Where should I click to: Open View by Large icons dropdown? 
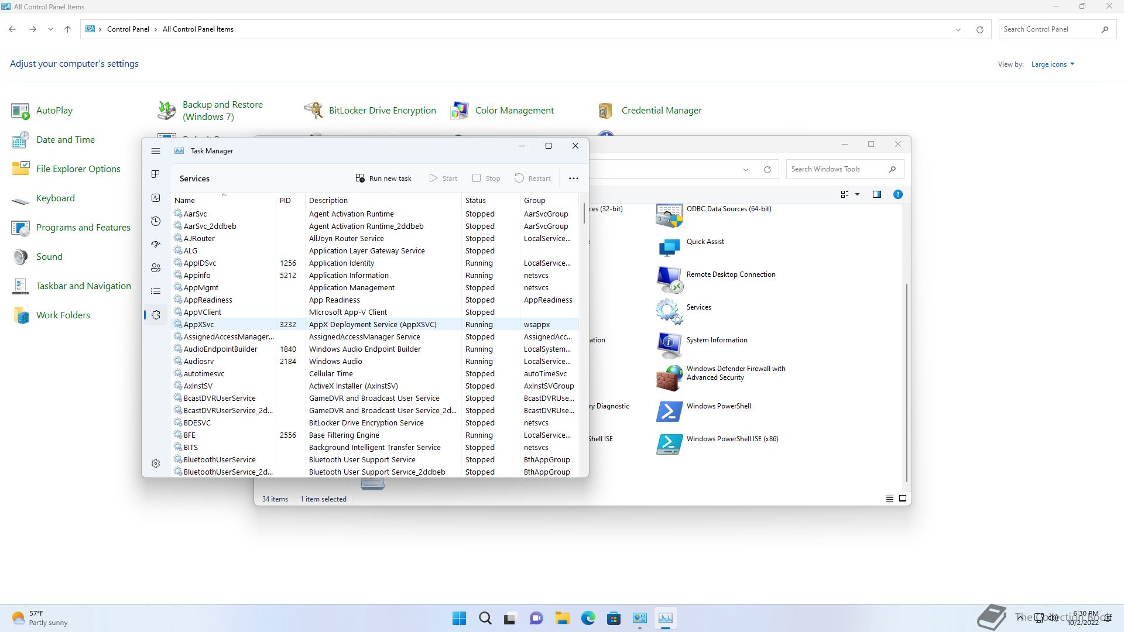pos(1053,64)
